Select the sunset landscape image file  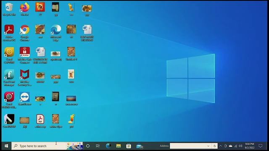[x=71, y=100]
